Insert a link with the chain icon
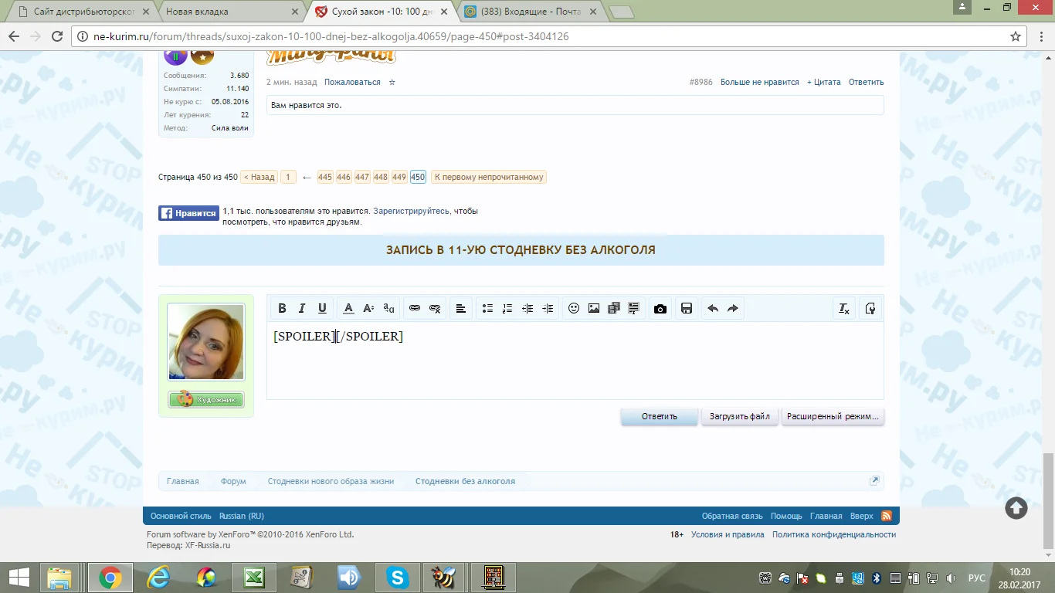Viewport: 1055px width, 593px height. point(415,308)
